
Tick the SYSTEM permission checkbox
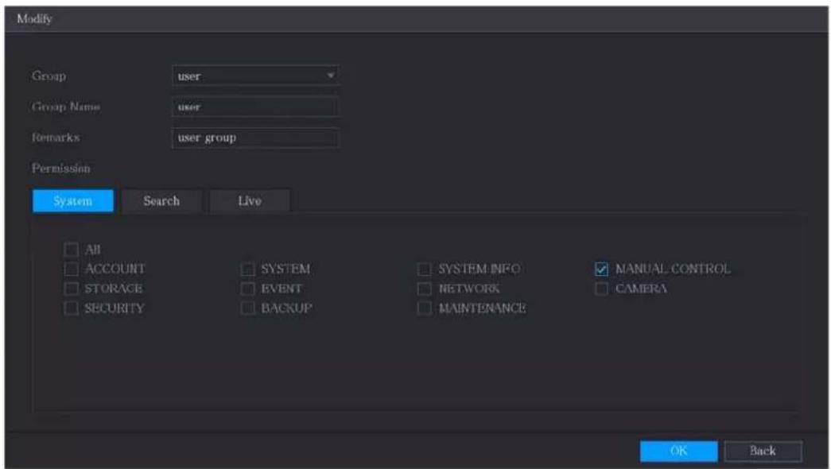coord(248,269)
